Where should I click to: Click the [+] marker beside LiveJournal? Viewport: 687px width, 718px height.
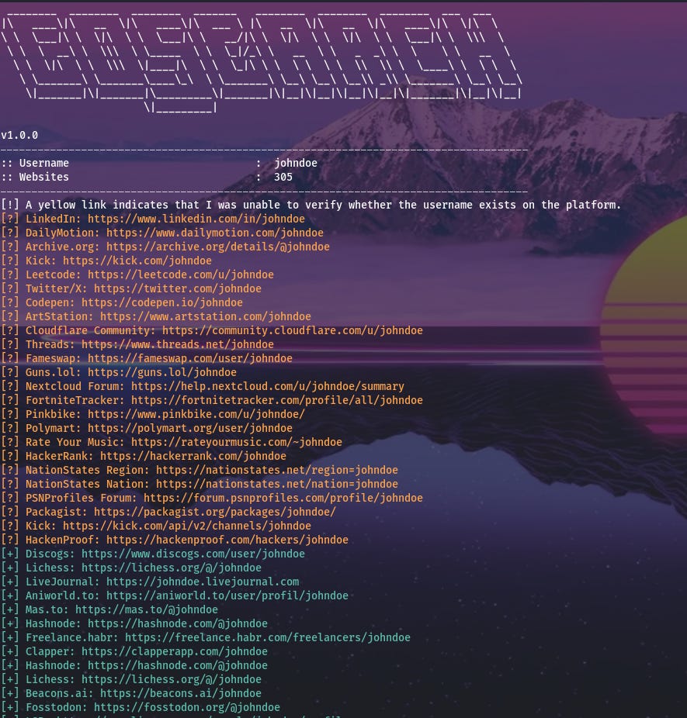pos(9,582)
